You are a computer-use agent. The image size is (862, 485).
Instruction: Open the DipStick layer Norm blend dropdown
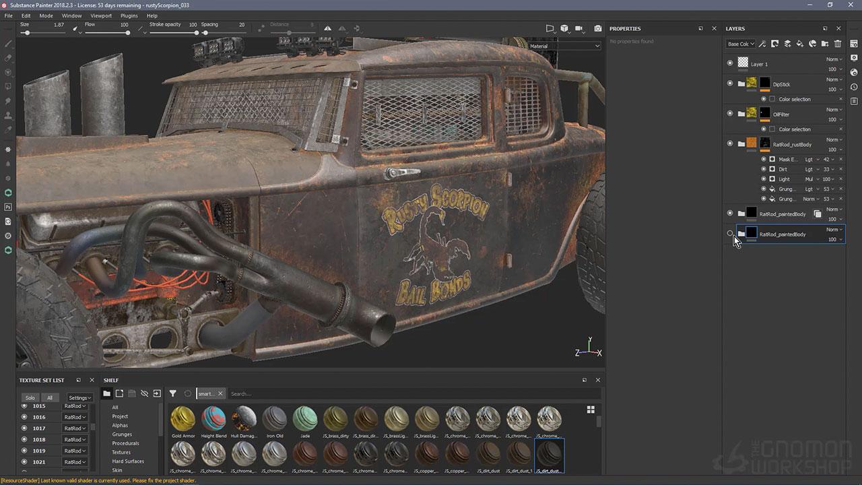pyautogui.click(x=834, y=79)
